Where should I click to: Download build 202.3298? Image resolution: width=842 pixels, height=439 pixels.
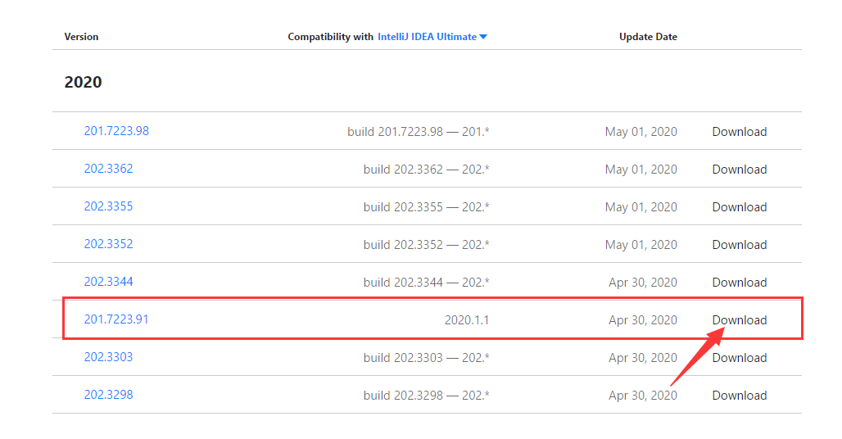[740, 395]
